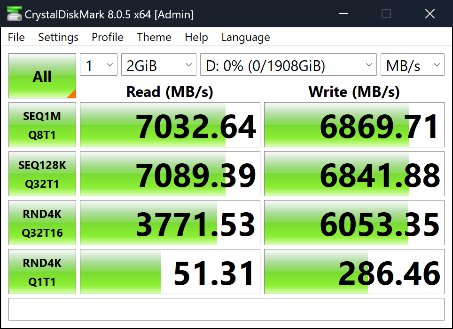This screenshot has width=453, height=329.
Task: Open the Help menu
Action: click(x=196, y=37)
